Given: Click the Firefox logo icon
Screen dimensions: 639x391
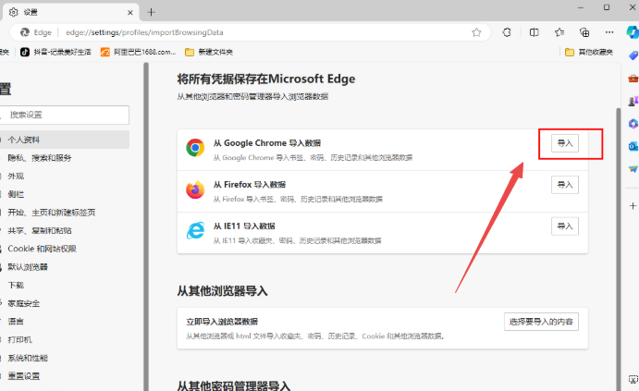Looking at the screenshot, I should [x=195, y=189].
